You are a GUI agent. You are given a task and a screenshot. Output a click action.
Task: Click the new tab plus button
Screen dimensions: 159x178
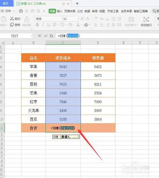tap(77, 4)
